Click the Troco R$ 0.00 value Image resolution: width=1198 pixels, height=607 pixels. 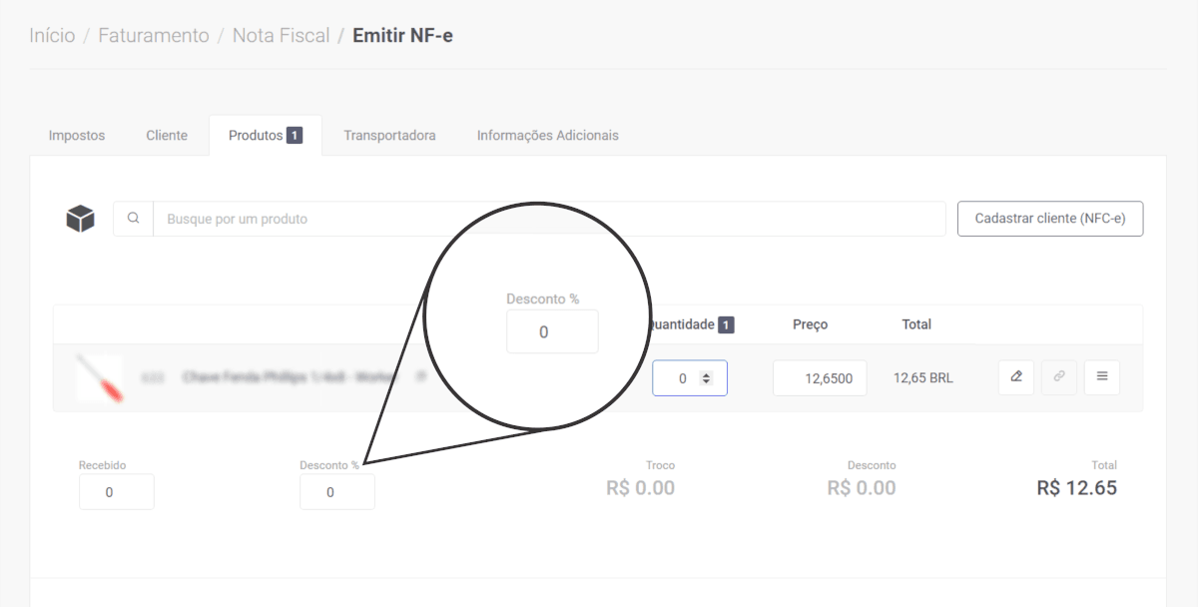641,488
